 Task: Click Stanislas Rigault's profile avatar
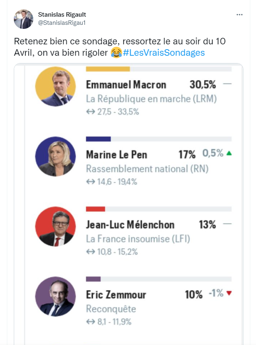pos(24,19)
